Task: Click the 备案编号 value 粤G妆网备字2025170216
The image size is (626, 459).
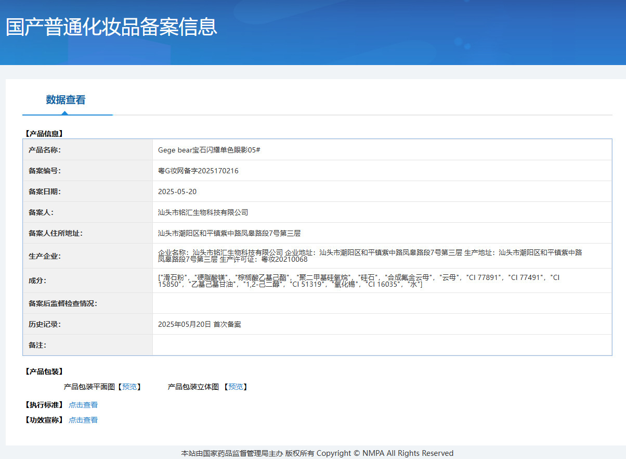Action: pos(198,171)
